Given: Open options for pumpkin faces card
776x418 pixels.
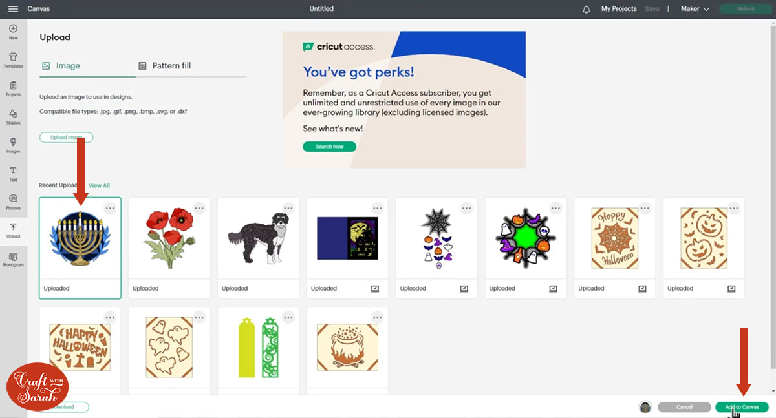Looking at the screenshot, I should pyautogui.click(x=734, y=208).
